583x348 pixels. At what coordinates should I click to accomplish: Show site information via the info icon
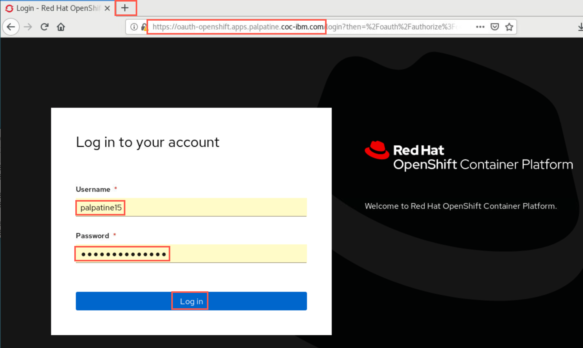pos(134,27)
